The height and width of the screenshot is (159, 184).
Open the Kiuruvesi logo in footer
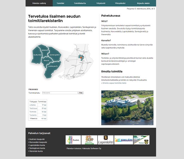(x=89, y=140)
